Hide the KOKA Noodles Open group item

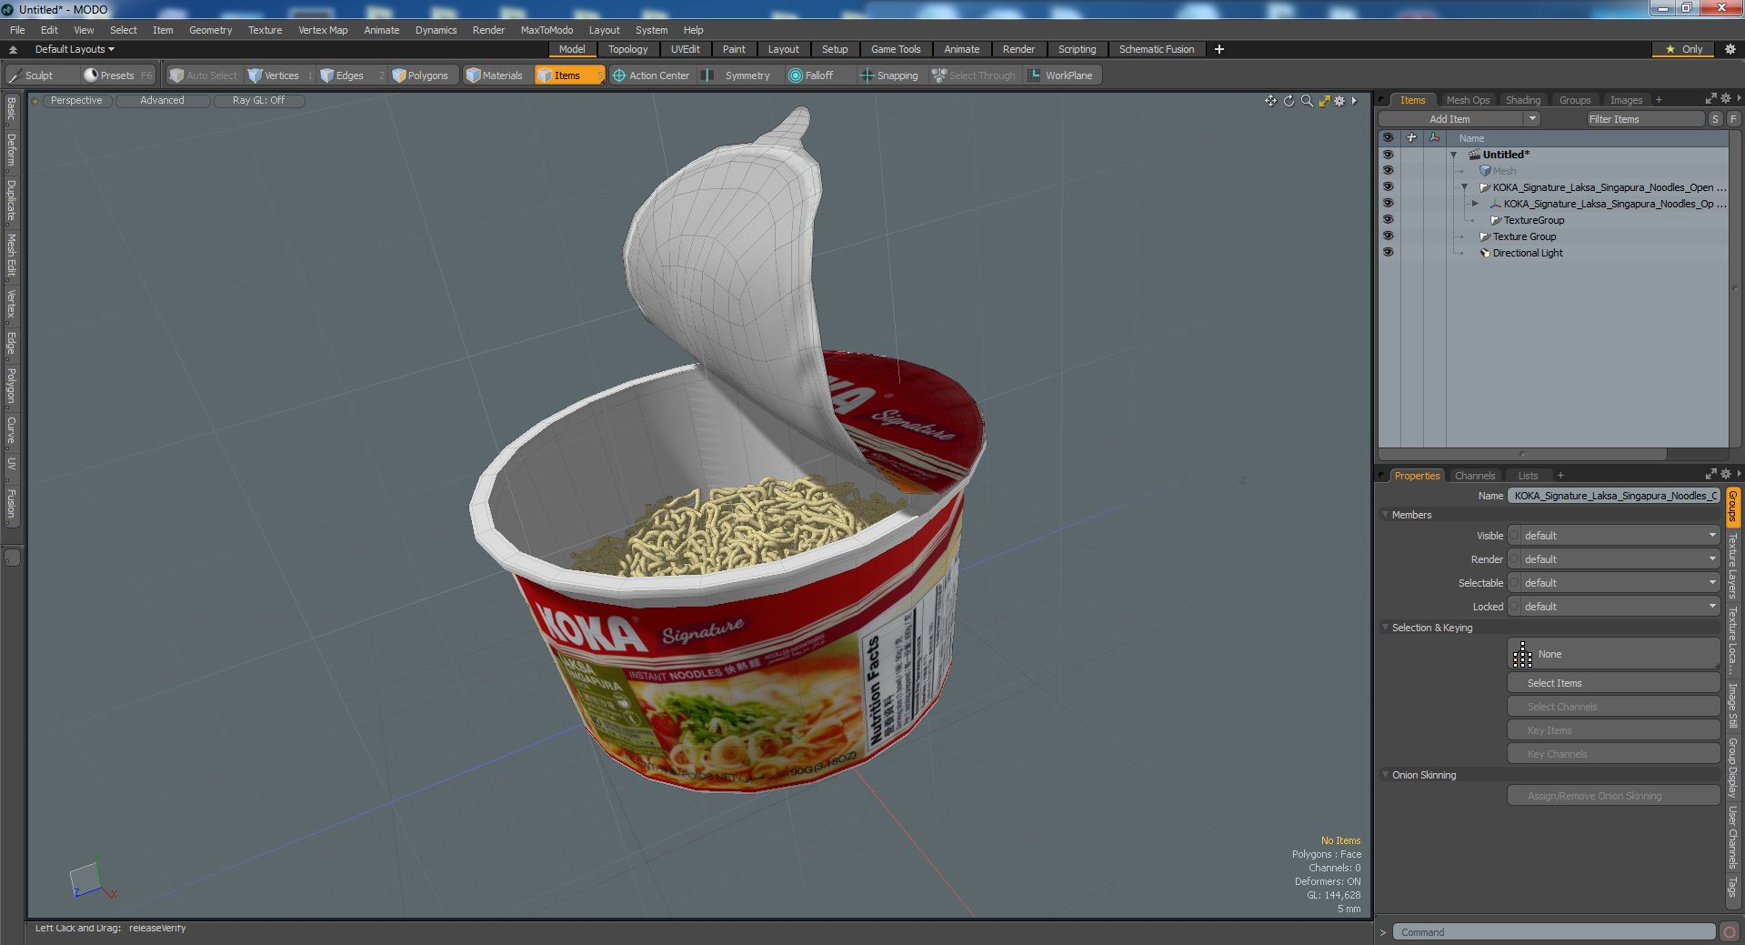pyautogui.click(x=1388, y=187)
